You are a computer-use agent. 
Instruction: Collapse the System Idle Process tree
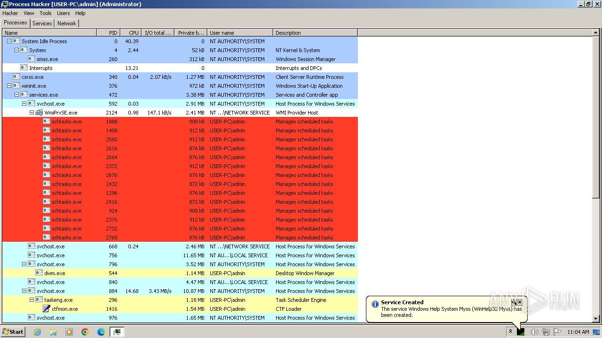click(x=9, y=41)
